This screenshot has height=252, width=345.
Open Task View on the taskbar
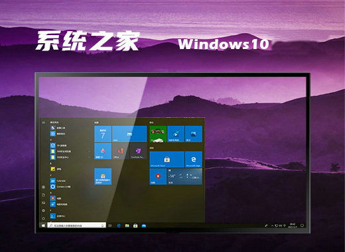(110, 225)
